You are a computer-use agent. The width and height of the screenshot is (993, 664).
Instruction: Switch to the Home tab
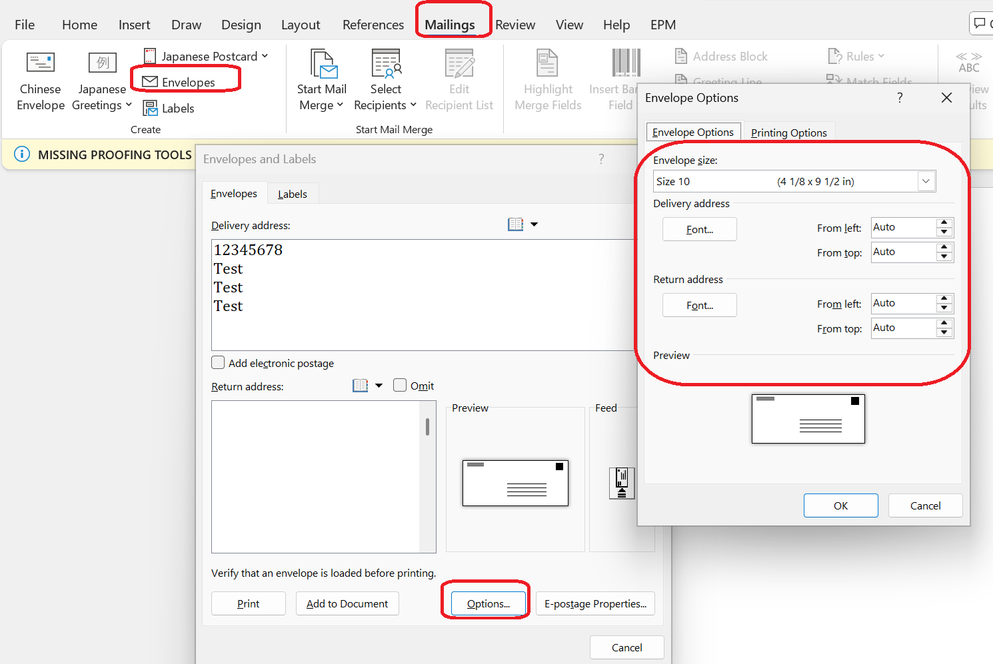coord(79,25)
